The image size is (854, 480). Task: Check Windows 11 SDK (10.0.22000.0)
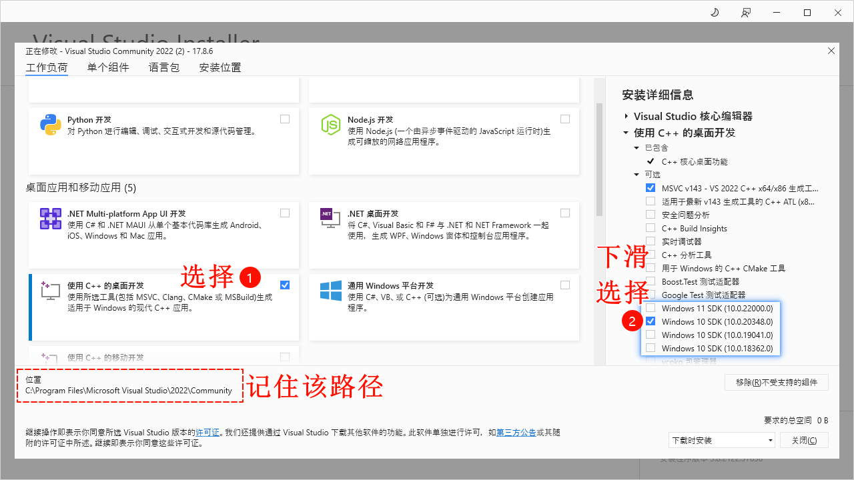(651, 308)
